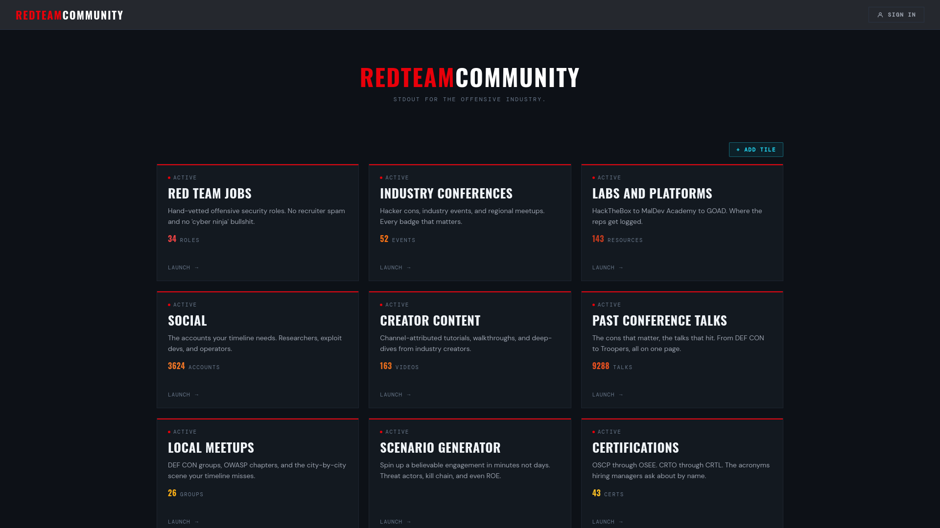Open the Scenario Generator tile title
940x528 pixels.
point(440,448)
